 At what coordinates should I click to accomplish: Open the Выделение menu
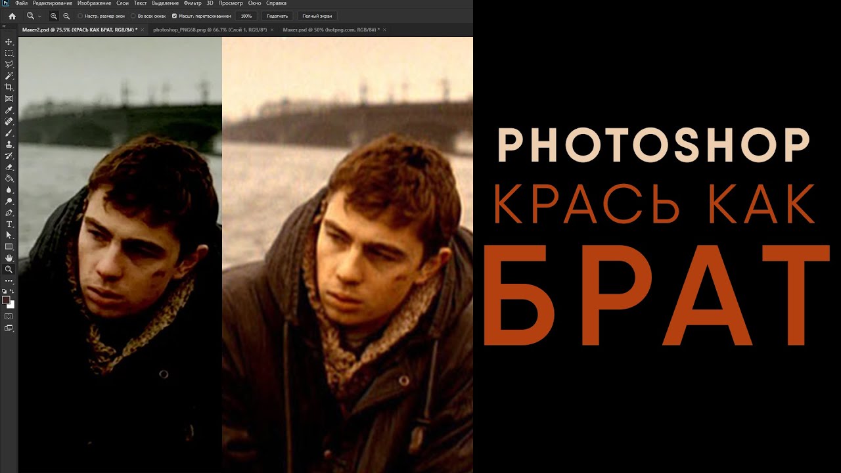(x=166, y=3)
